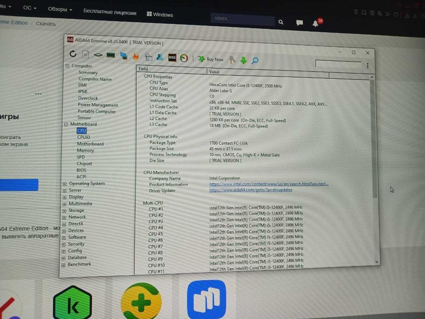Expand the Security tree node
The height and width of the screenshot is (319, 425).
63,245
